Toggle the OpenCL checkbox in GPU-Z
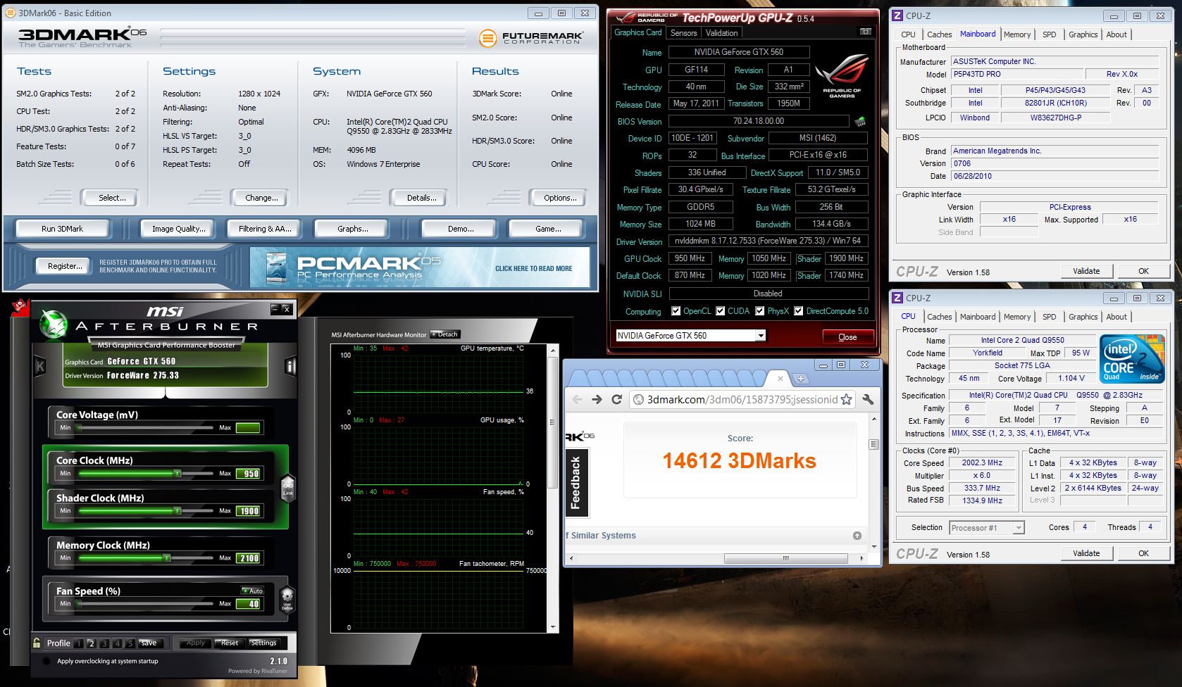Image resolution: width=1182 pixels, height=687 pixels. click(x=676, y=311)
